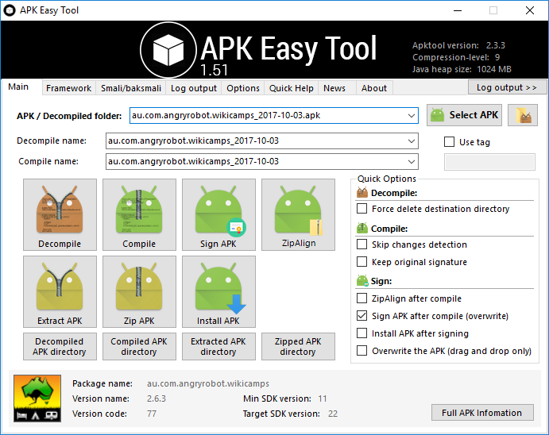Click the Zip APK icon button
This screenshot has width=549, height=435.
tap(139, 291)
